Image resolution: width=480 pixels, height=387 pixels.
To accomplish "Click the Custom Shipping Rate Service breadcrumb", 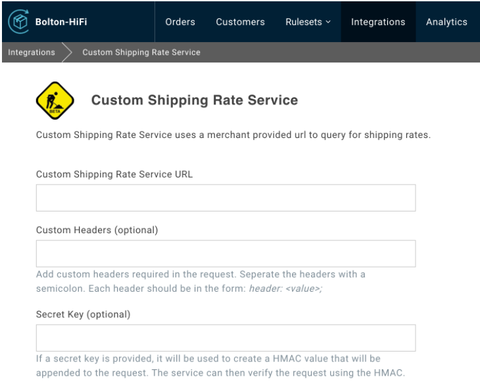I will [x=141, y=53].
